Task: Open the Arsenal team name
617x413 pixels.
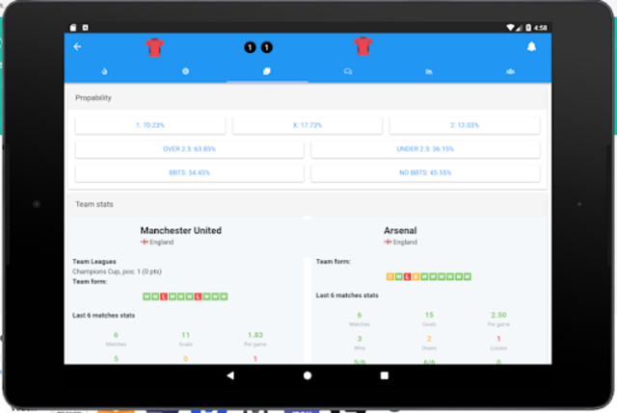Action: point(400,231)
